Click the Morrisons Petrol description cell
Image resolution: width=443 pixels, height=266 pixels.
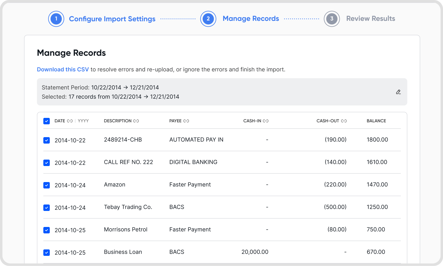click(125, 229)
